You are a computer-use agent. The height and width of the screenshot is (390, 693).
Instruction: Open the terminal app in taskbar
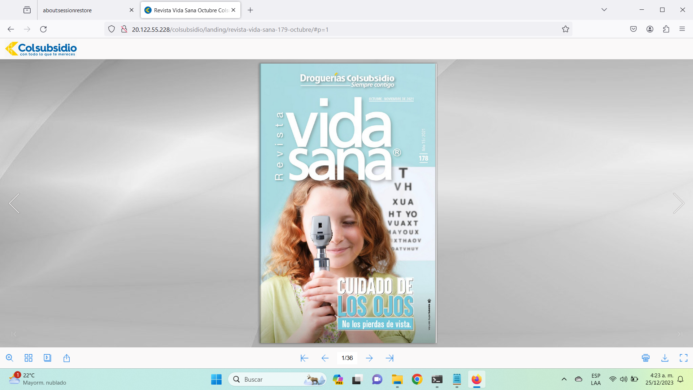pos(437,380)
